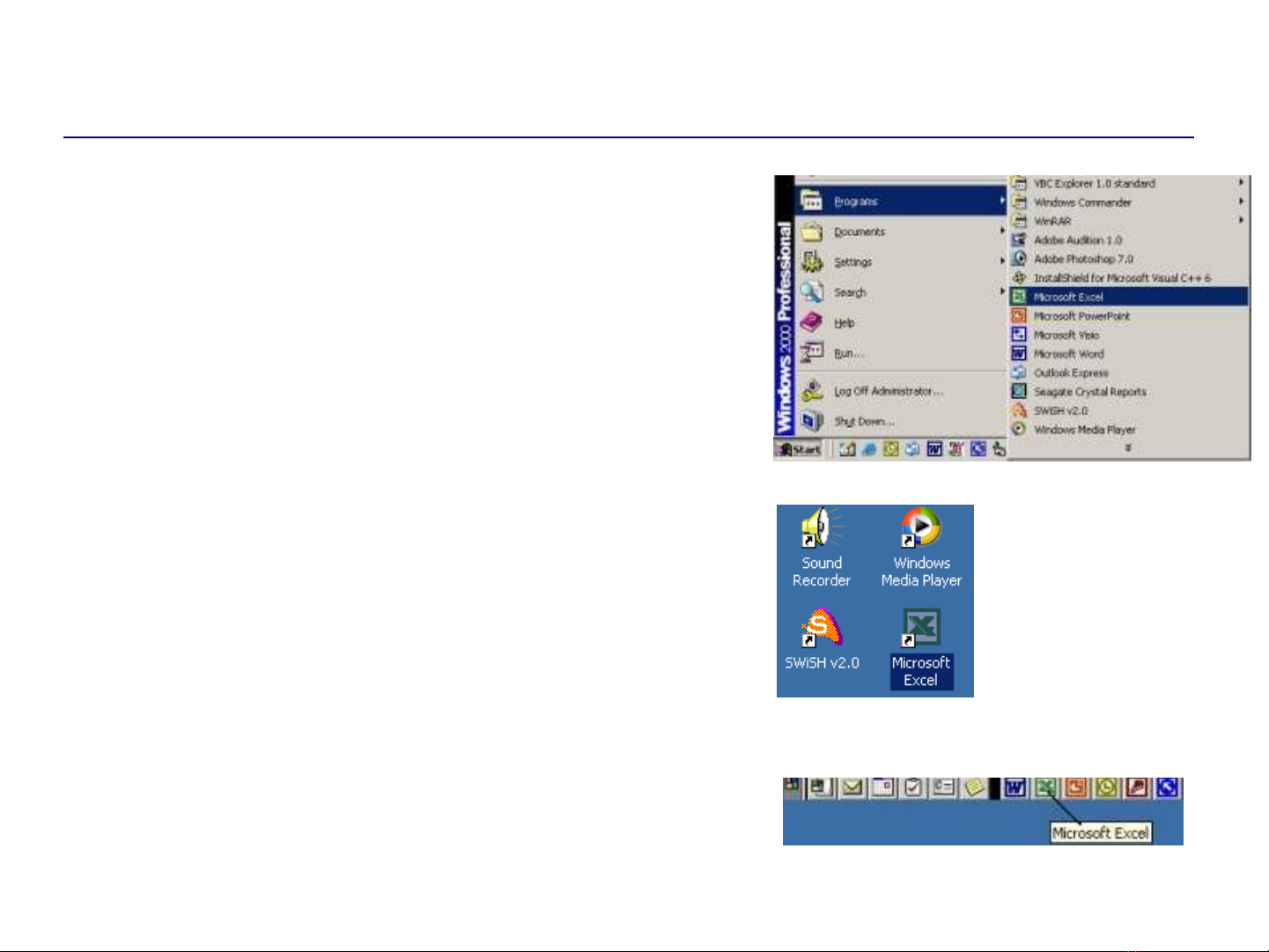This screenshot has height=952, width=1269.
Task: Open SWiSH v2.0 desktop shortcut
Action: (x=821, y=629)
